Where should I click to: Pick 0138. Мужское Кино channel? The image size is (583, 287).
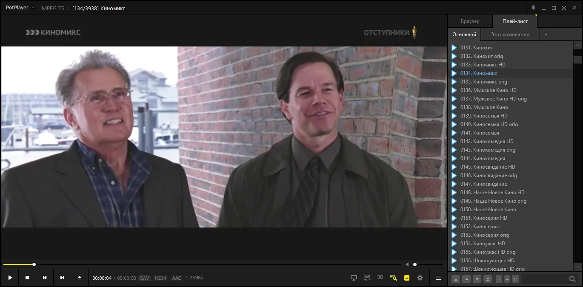click(511, 107)
